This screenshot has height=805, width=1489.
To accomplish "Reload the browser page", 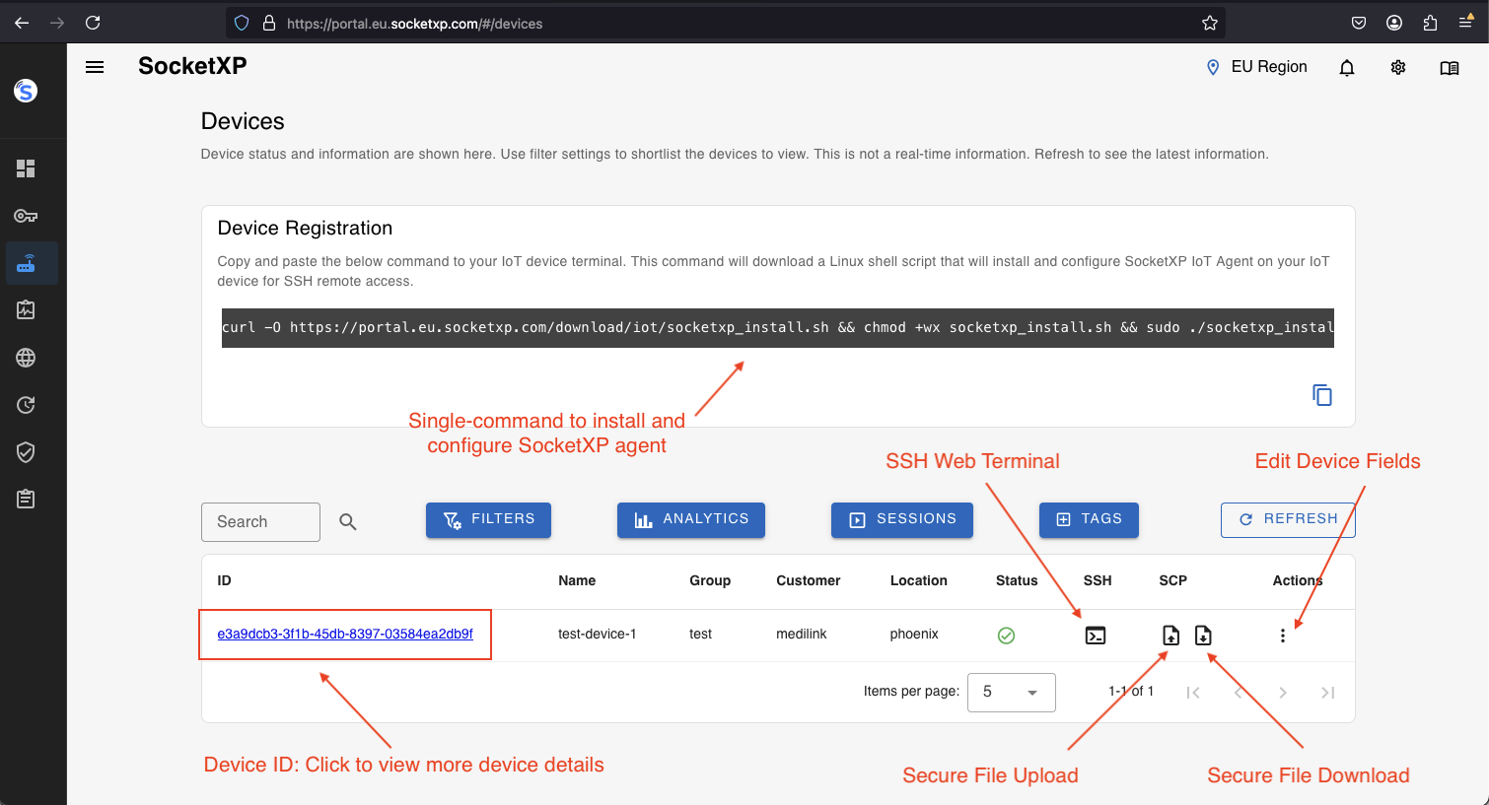I will click(x=93, y=23).
